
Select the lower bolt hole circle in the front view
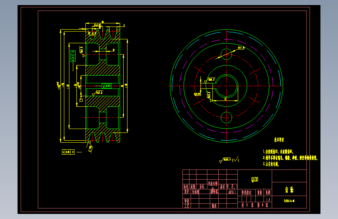coord(227,117)
